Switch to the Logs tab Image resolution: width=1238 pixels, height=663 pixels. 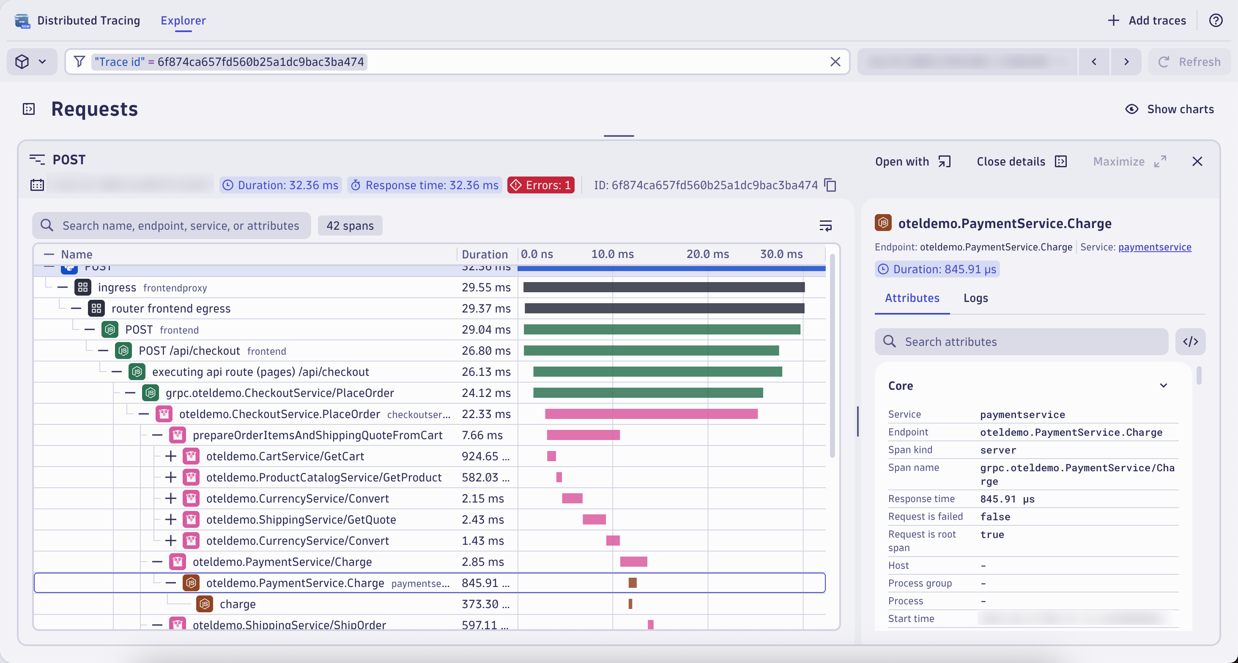975,298
